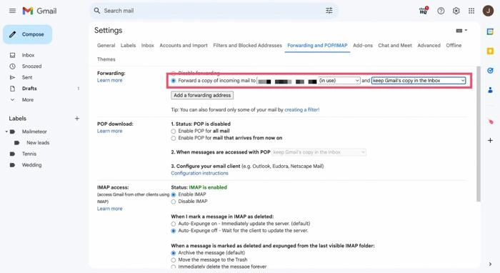Viewport: 500px width, 273px height.
Task: Select Enable POP for all mail
Action: tap(174, 131)
